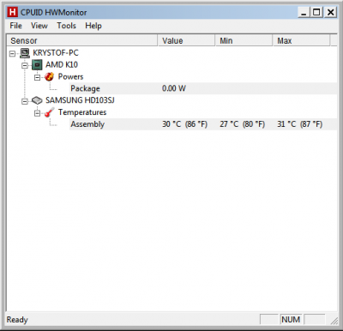Open the Help menu
The width and height of the screenshot is (343, 331).
(93, 26)
